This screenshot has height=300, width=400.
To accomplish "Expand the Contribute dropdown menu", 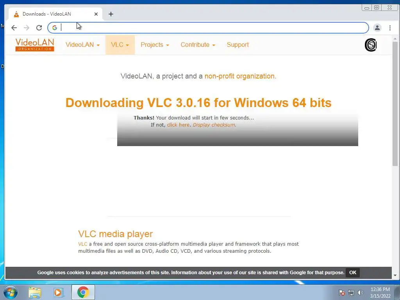I will (x=198, y=45).
